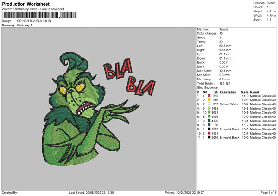Click the 'Wilcom EmbroideryStudio – Level 3 Advanced' text
This screenshot has width=278, height=196.
click(x=33, y=9)
